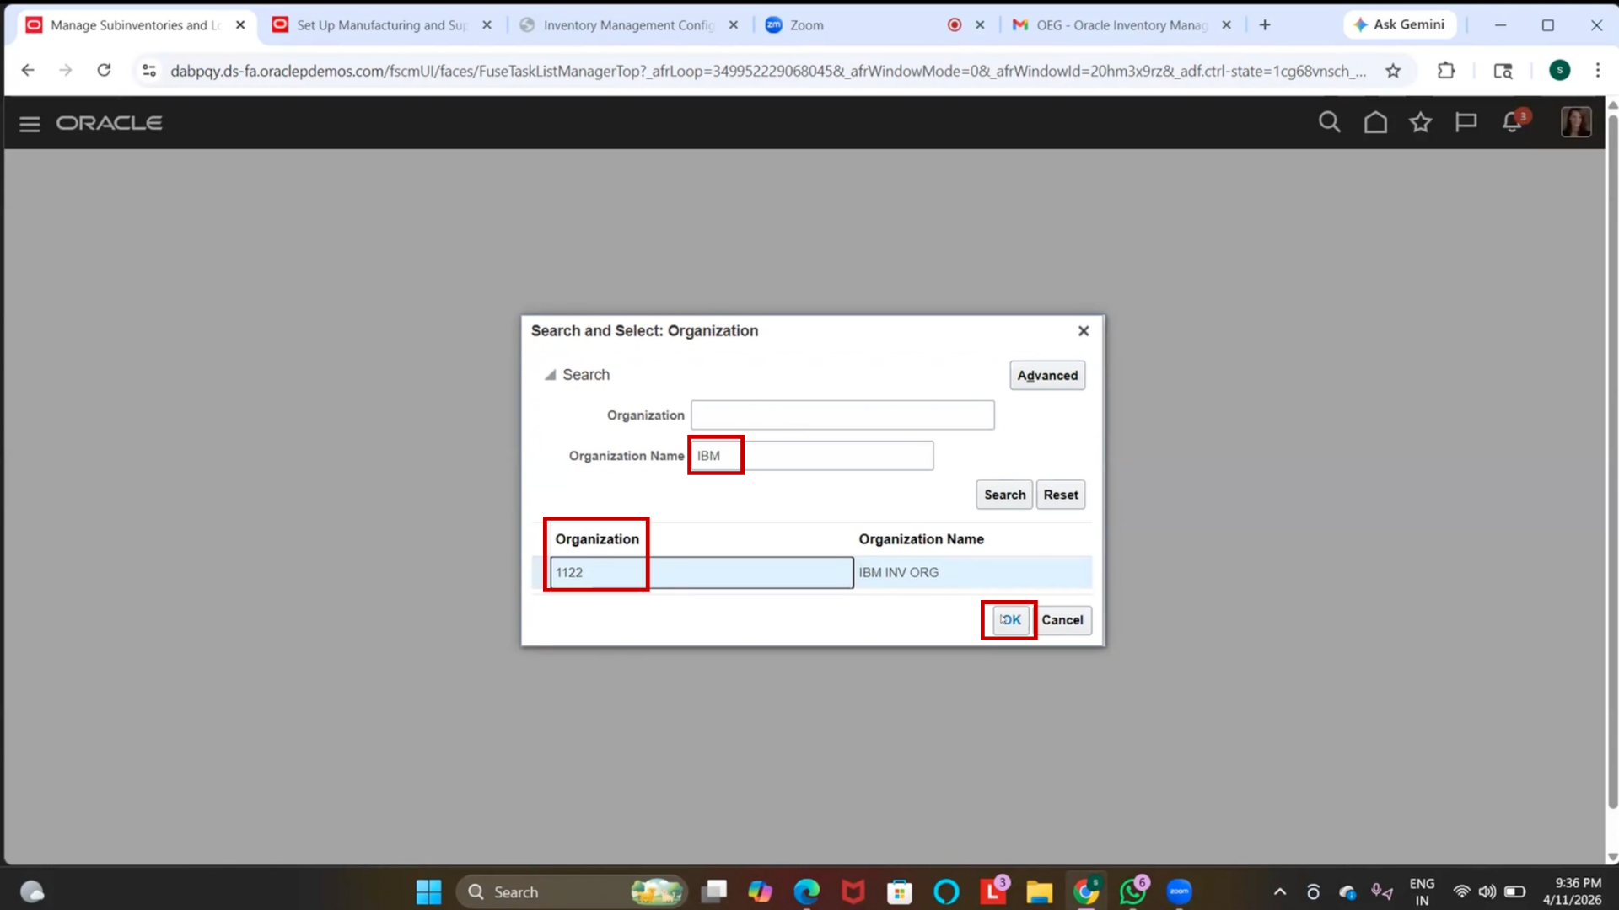This screenshot has height=910, width=1619.
Task: Open the Oracle global search icon
Action: coord(1329,123)
